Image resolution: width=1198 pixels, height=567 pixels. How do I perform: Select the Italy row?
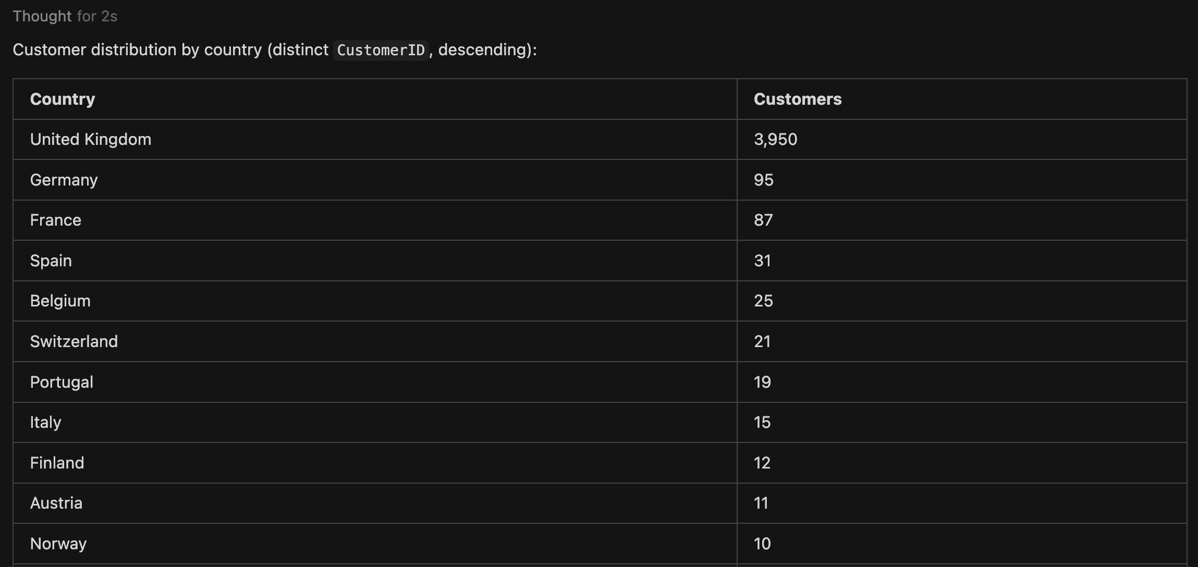pos(45,422)
